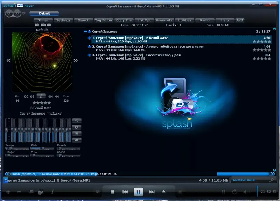This screenshot has width=280, height=201.
Task: Select the Default playlist tab
Action: pyautogui.click(x=44, y=13)
